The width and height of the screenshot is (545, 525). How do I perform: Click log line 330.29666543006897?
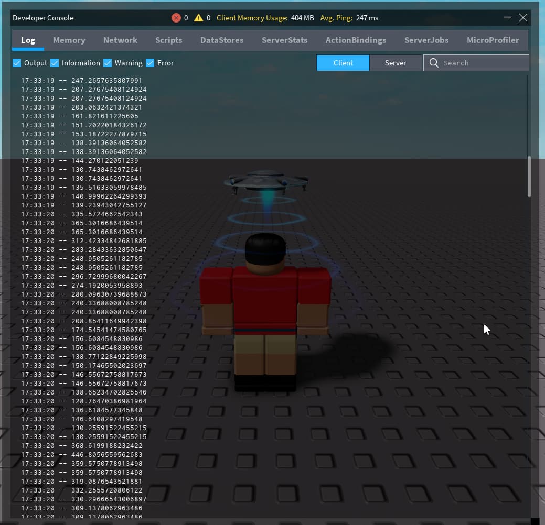[84, 499]
